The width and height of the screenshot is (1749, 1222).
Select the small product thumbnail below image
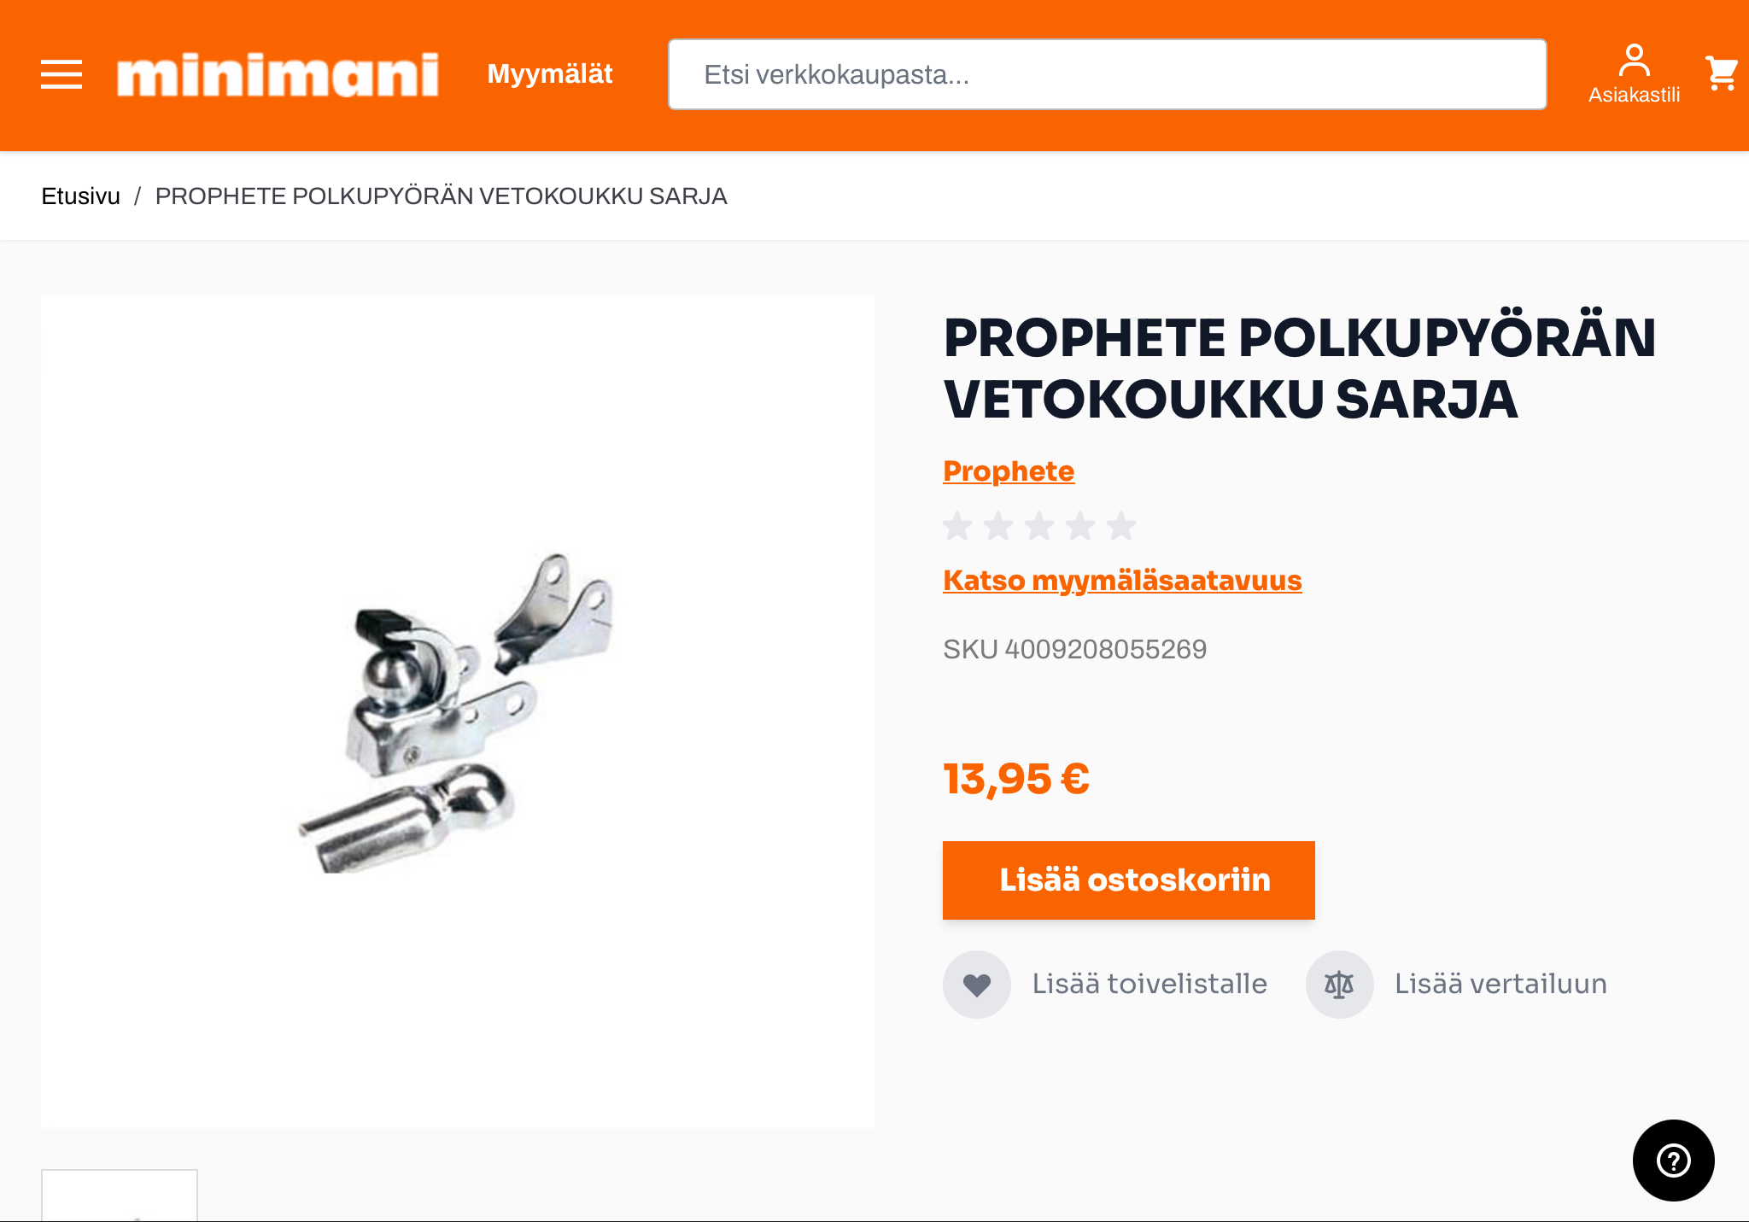120,1196
